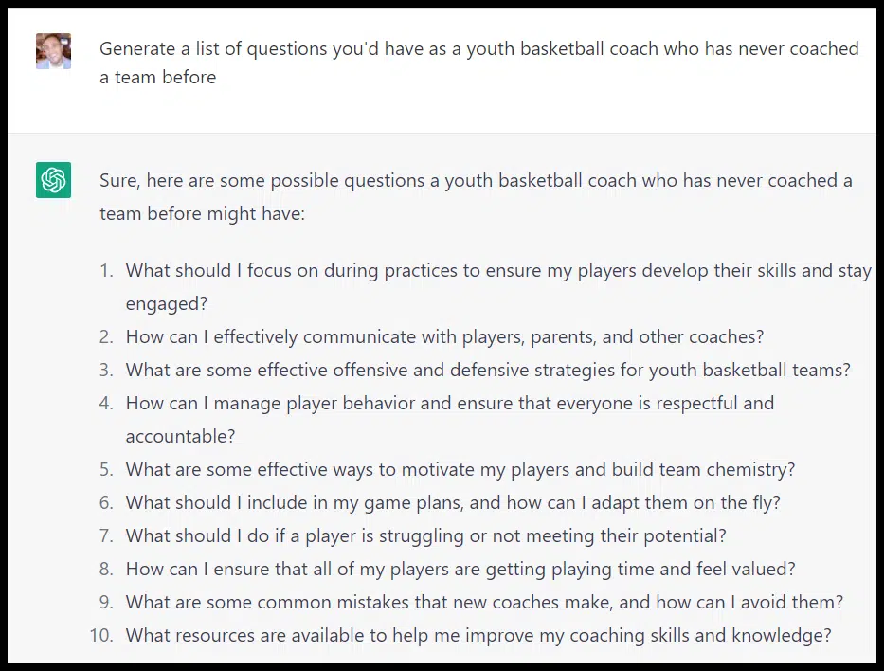Click the green ChatGPT logo icon
The image size is (884, 671).
[x=53, y=180]
